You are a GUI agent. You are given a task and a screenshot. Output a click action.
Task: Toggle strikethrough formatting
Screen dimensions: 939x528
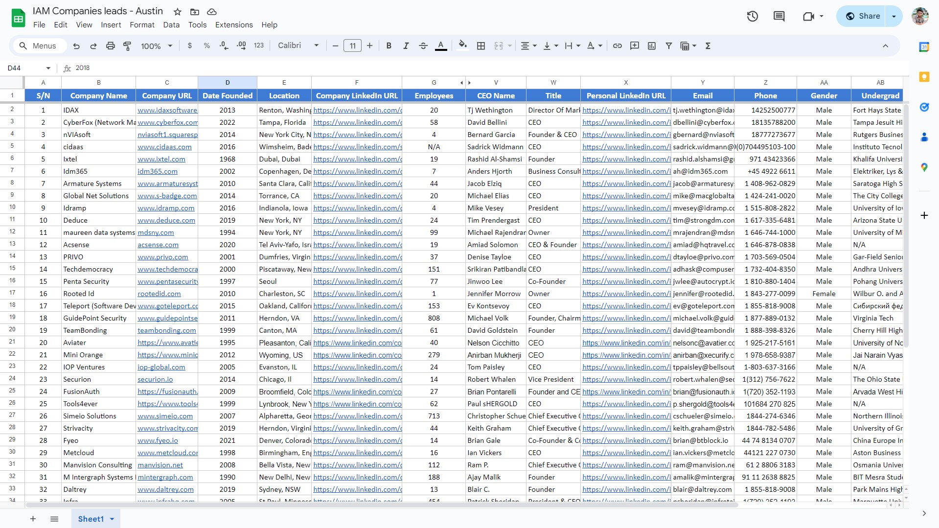click(x=423, y=46)
